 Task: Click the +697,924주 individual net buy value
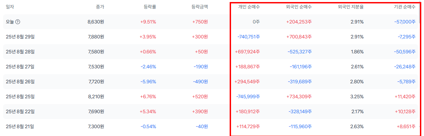(247, 52)
